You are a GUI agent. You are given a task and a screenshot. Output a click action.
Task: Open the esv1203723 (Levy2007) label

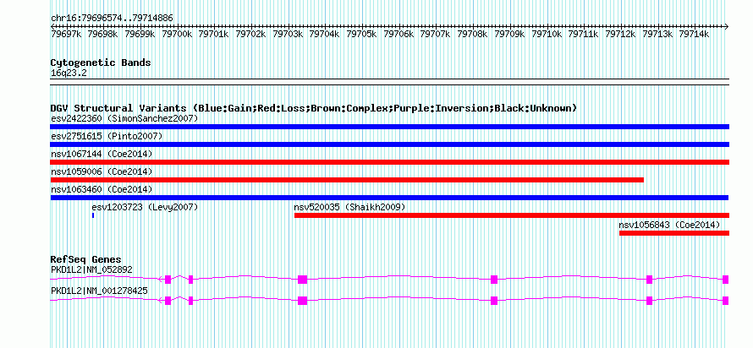pos(145,207)
